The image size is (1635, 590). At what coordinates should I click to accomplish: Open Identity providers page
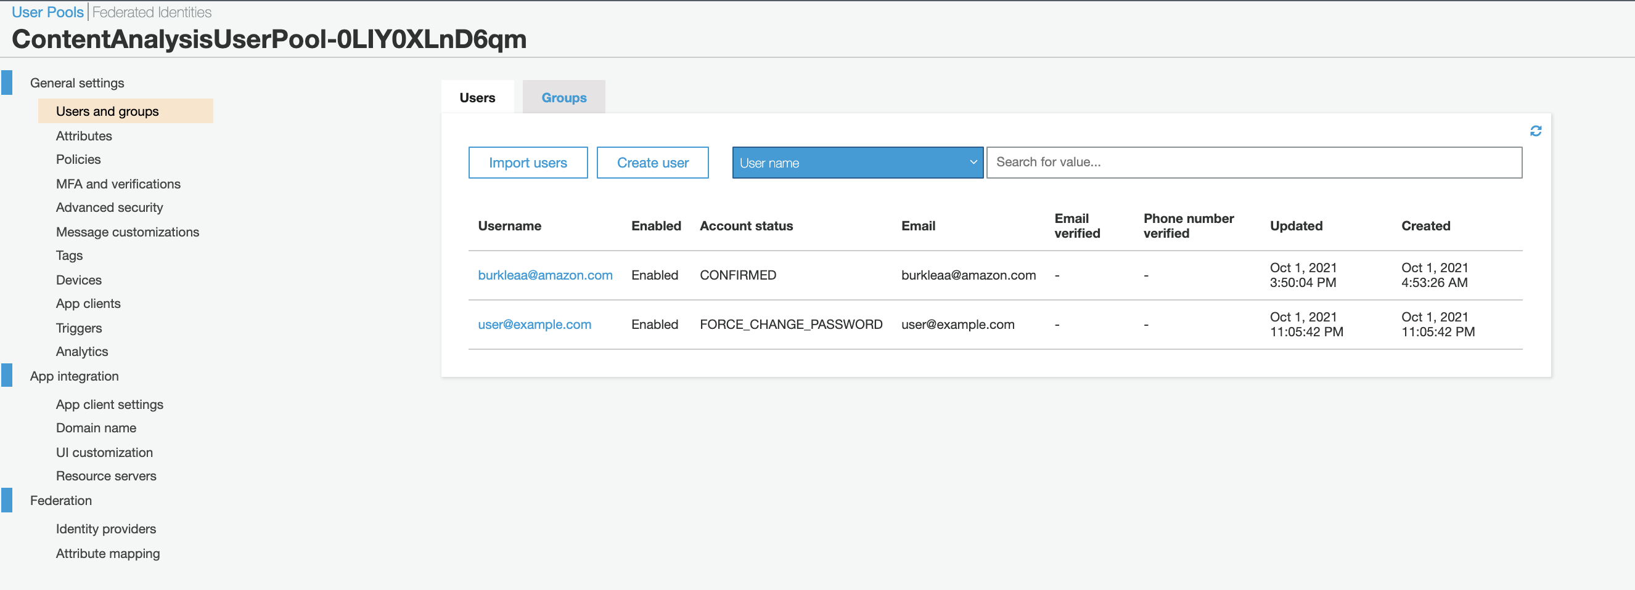point(105,529)
